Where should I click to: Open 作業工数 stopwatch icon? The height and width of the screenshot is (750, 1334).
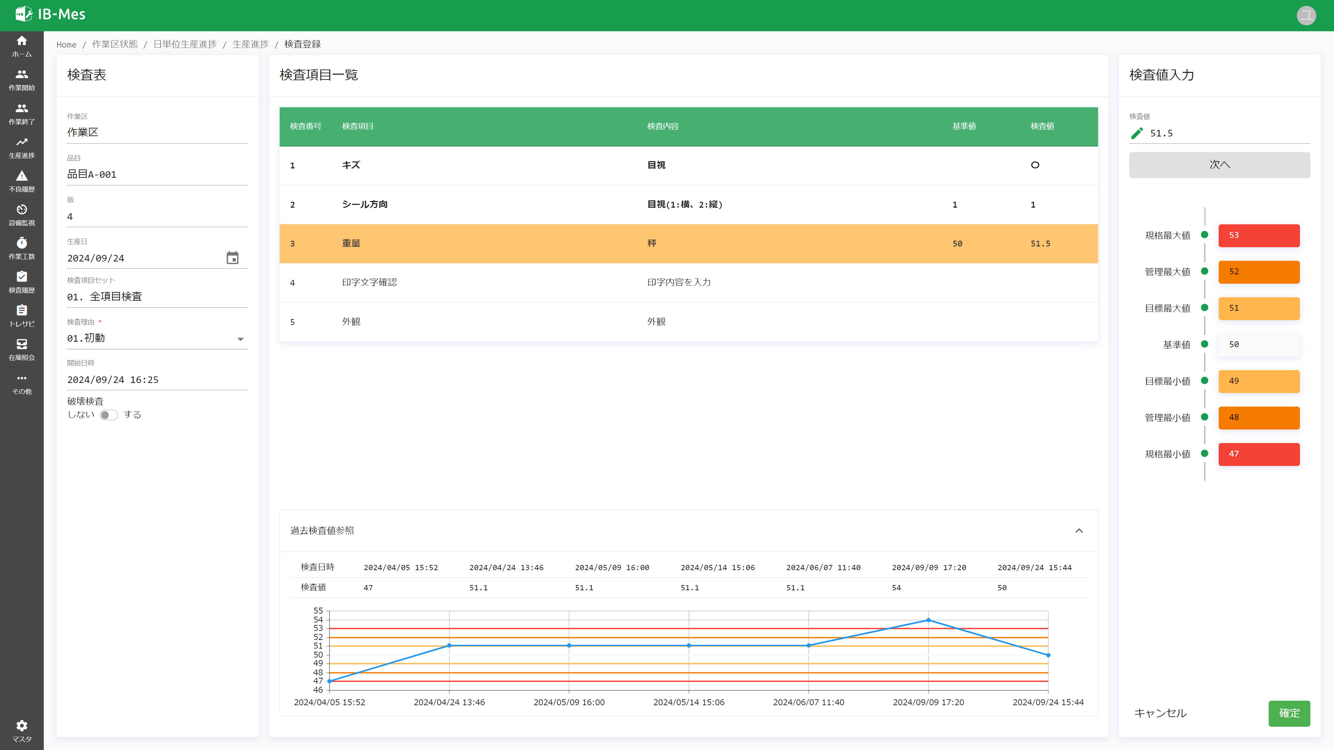(x=22, y=249)
